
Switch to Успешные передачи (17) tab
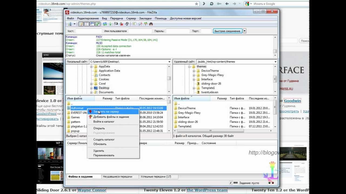pyautogui.click(x=155, y=176)
